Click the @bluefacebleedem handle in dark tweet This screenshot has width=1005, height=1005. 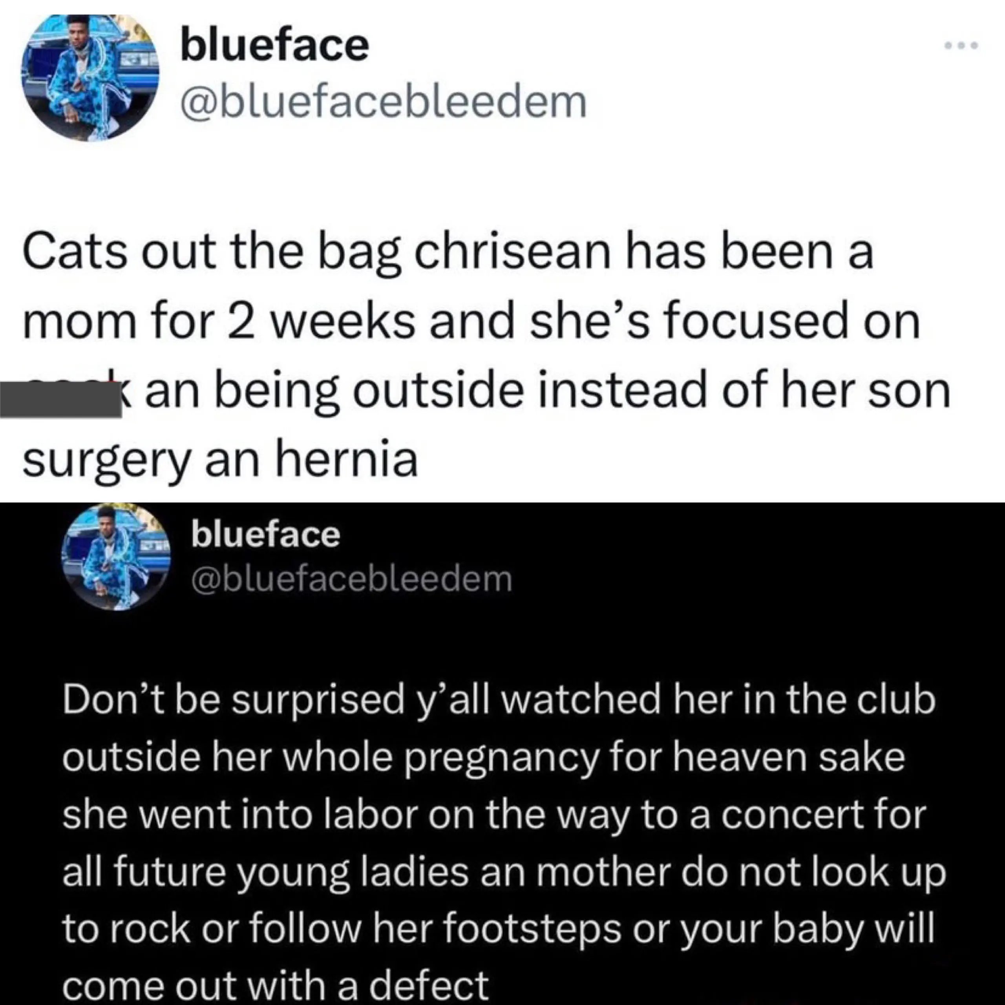click(x=352, y=579)
